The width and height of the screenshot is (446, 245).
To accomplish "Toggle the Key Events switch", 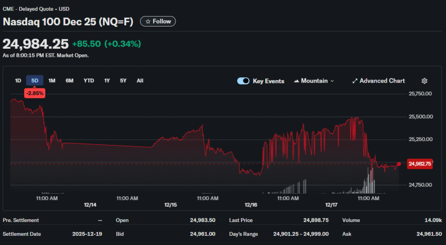I will click(243, 81).
